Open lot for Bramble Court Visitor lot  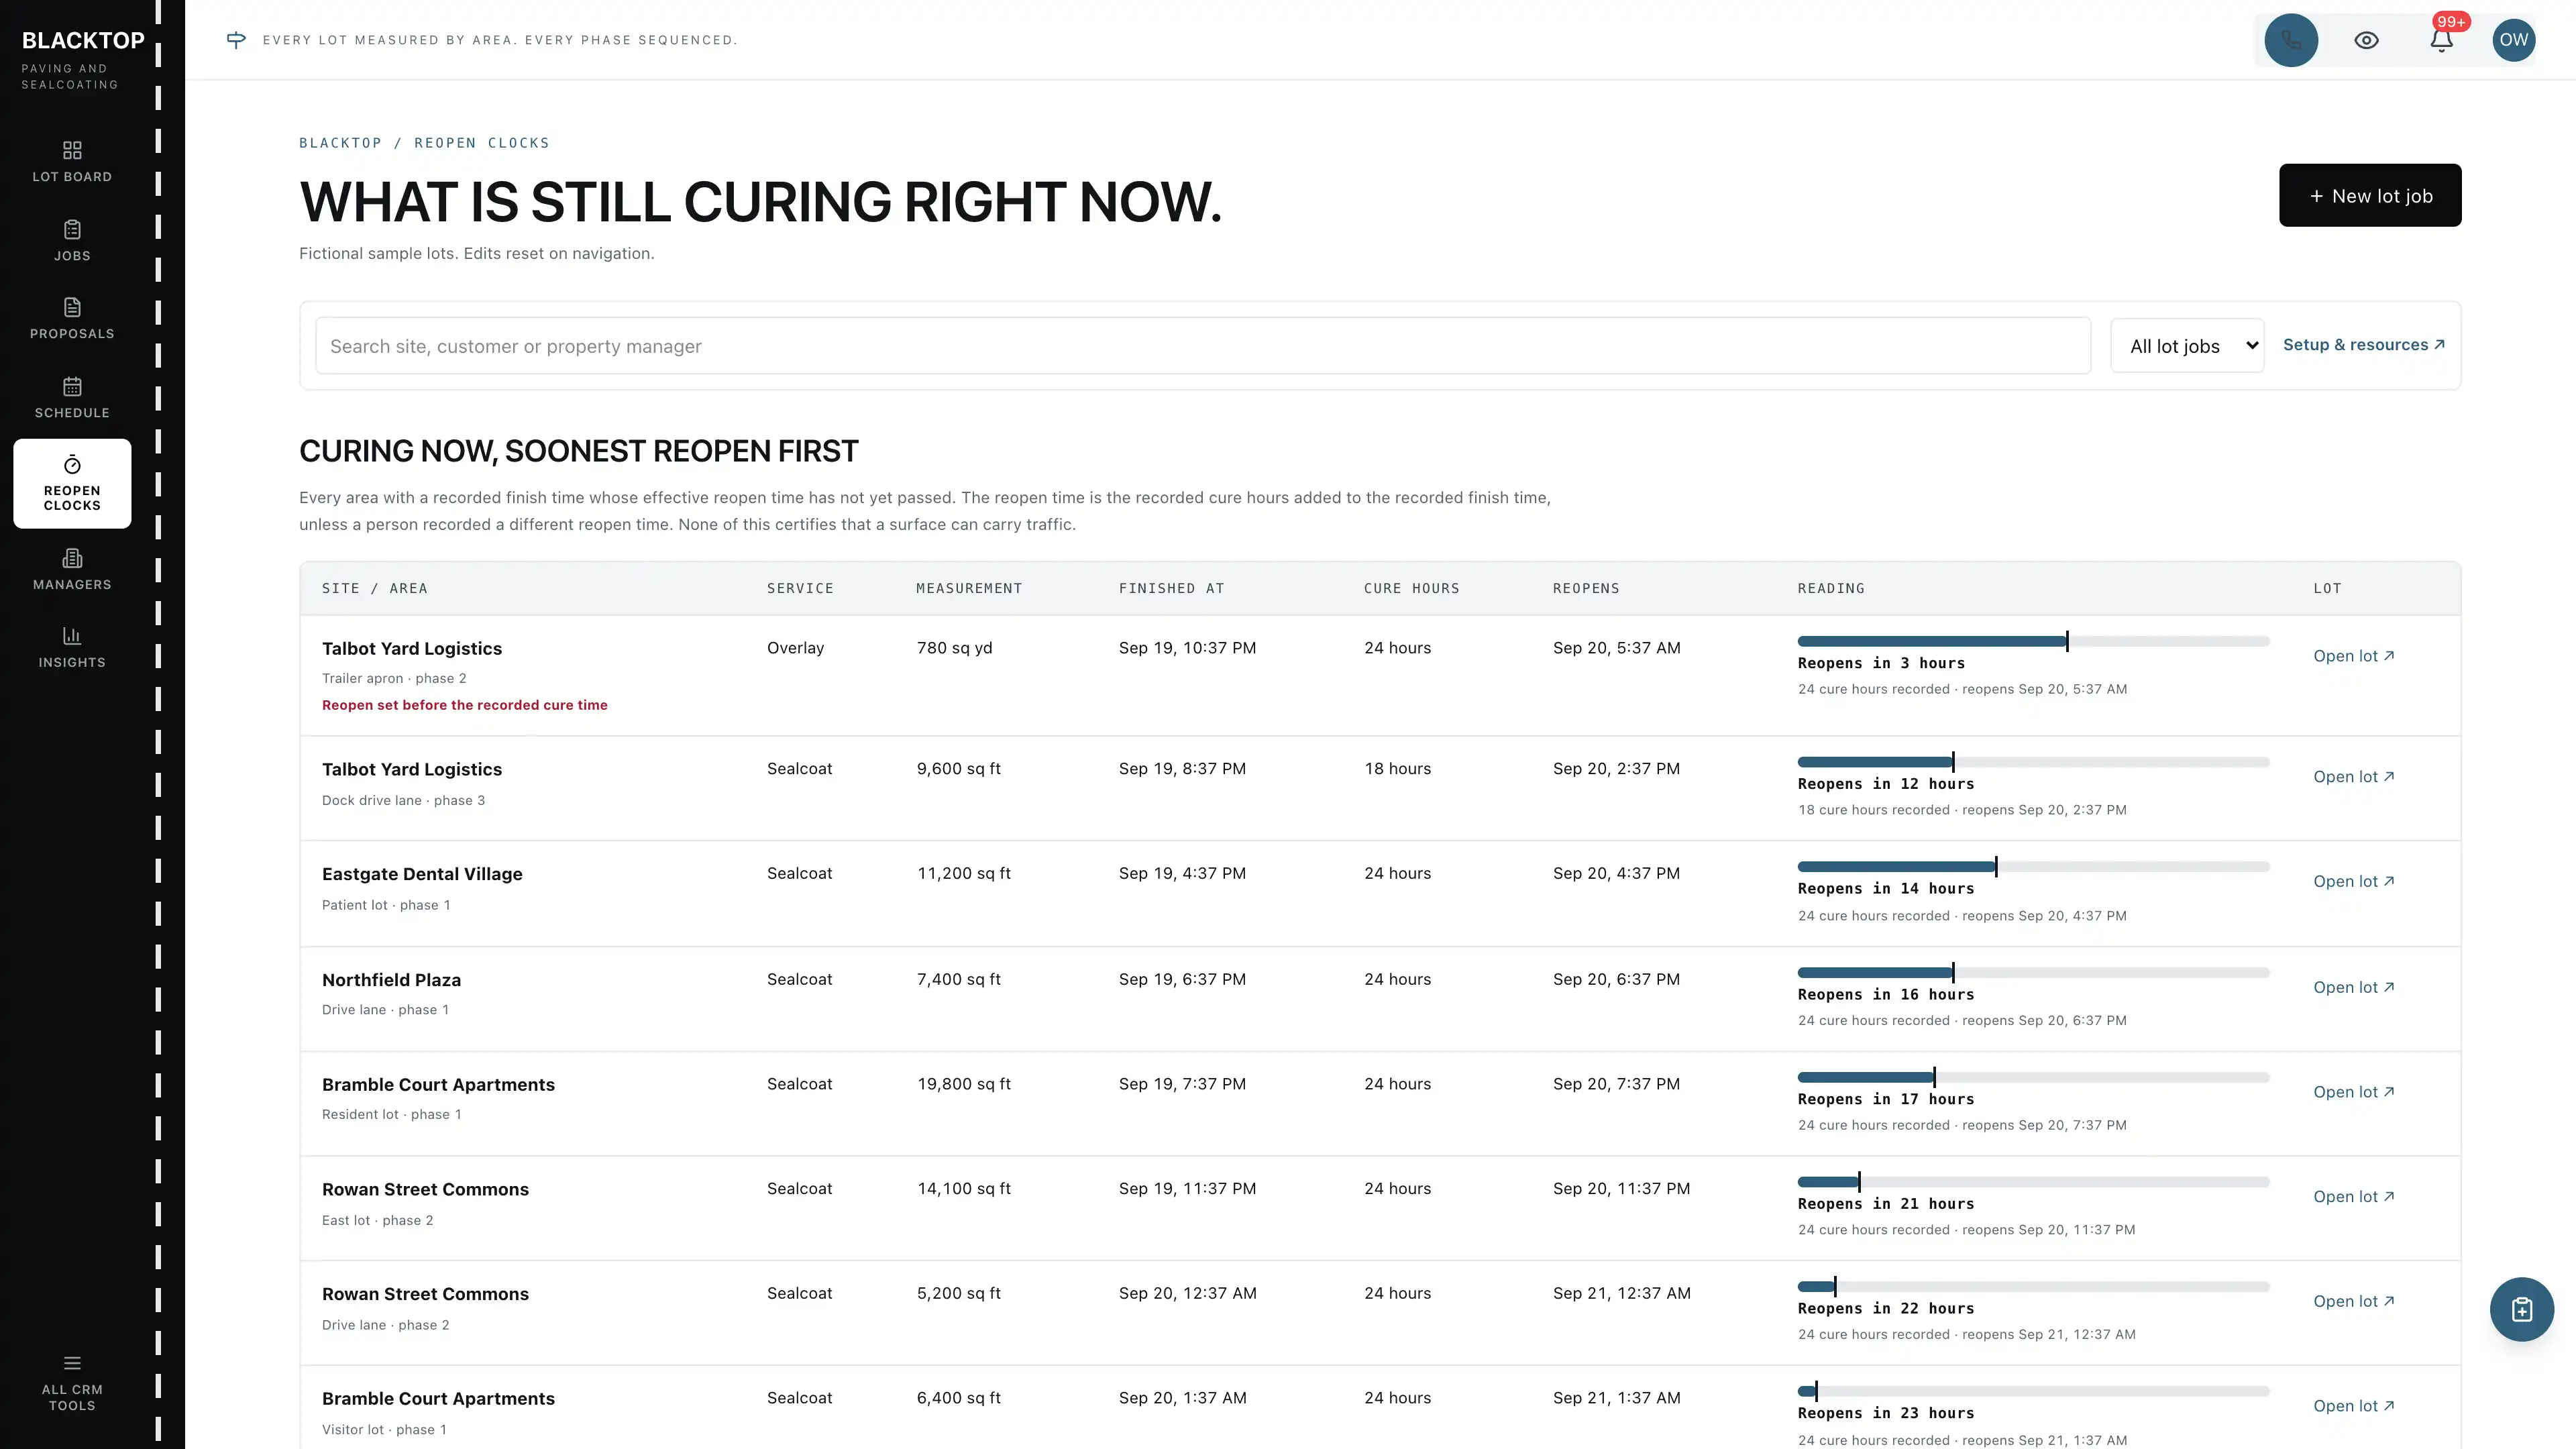[2353, 1407]
